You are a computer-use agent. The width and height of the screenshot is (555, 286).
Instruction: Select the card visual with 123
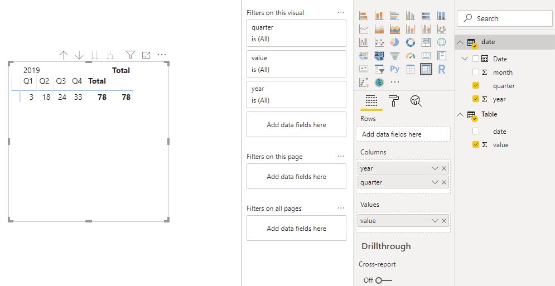coord(426,56)
